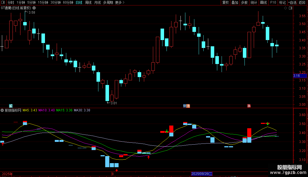The image size is (308, 177).
Task: Click 叠加 overlay button
Action: (x=235, y=2)
